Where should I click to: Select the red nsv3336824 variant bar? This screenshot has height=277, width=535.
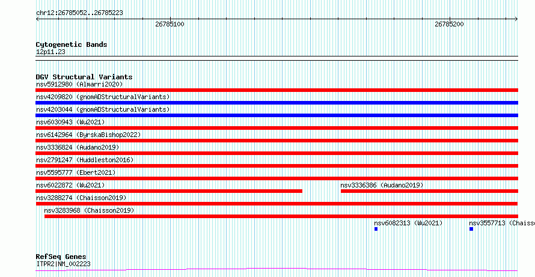277,153
